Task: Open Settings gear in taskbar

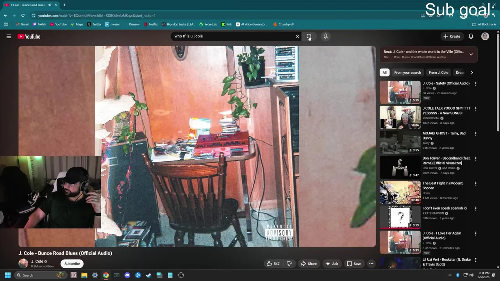Action: click(95, 275)
